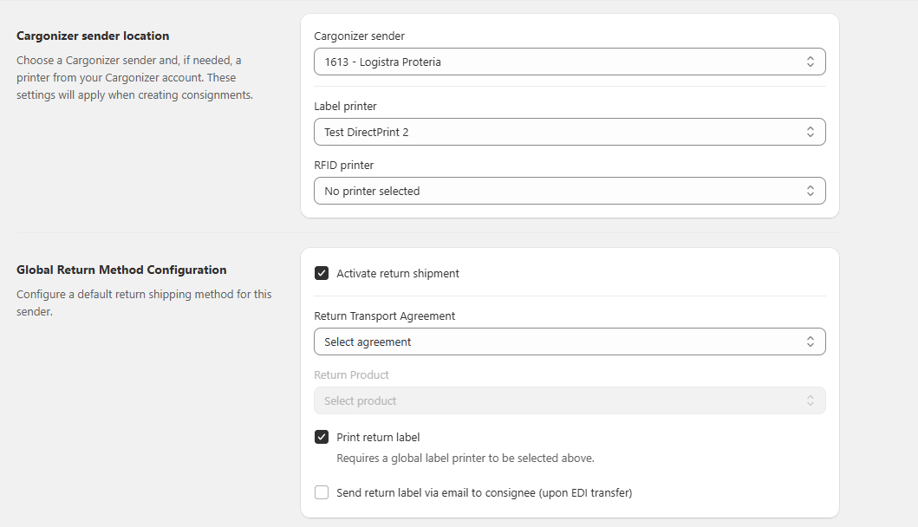Disable the Print return label checkbox
This screenshot has height=527, width=918.
coord(322,437)
